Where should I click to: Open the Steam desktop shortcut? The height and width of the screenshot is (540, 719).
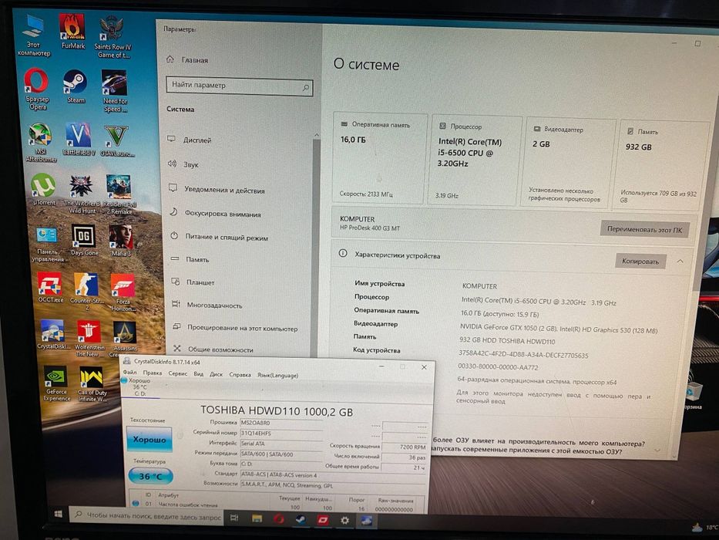click(76, 86)
